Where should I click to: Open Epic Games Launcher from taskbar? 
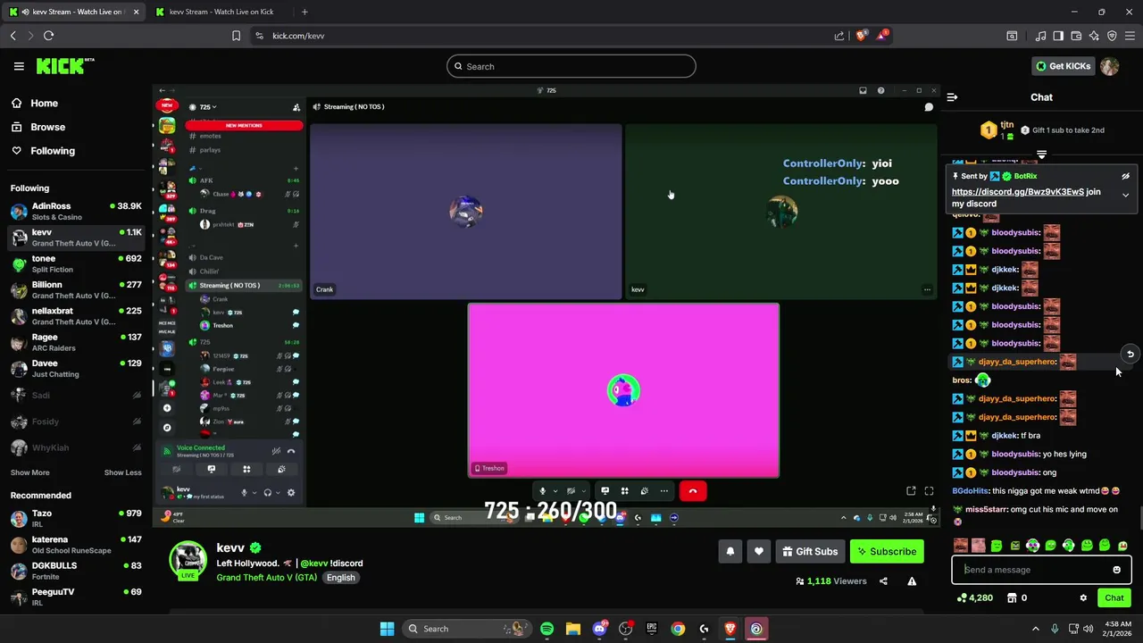click(652, 629)
